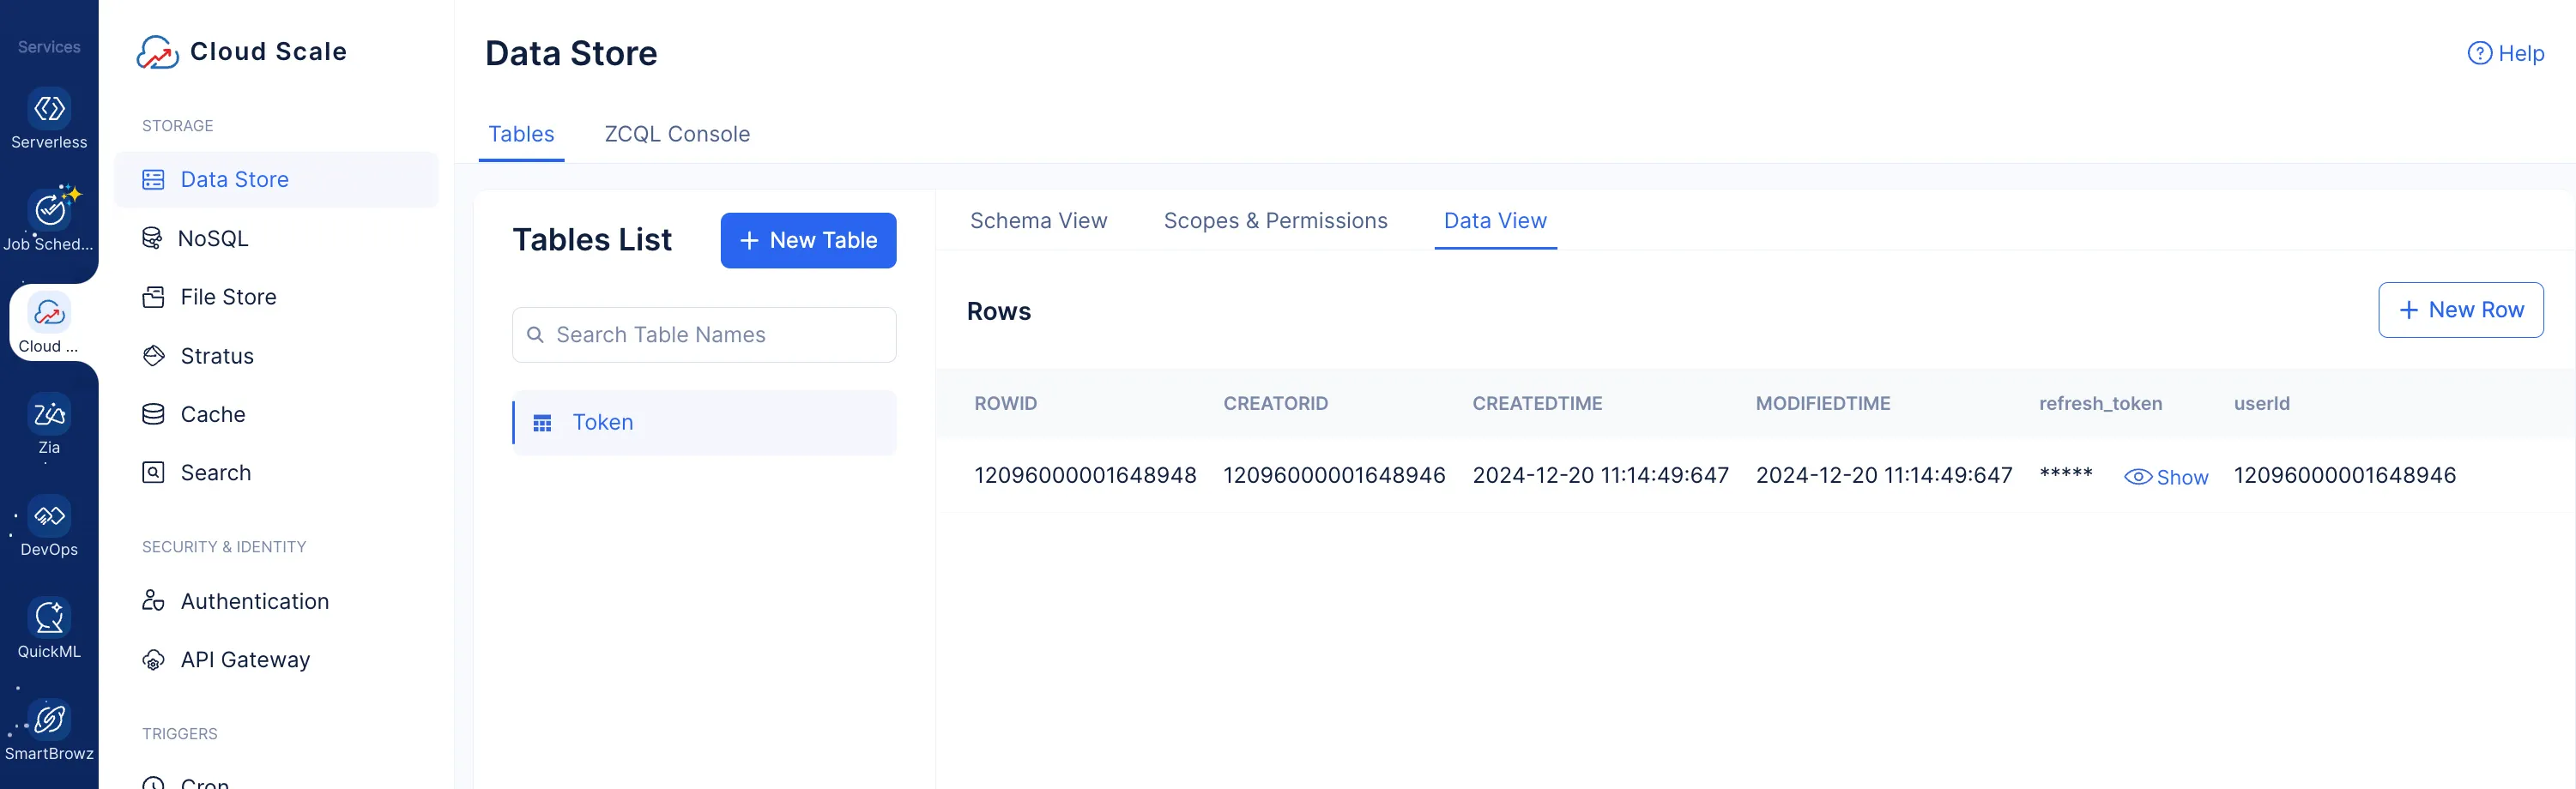Focus the Search Table Names field
The image size is (2576, 789).
click(704, 335)
